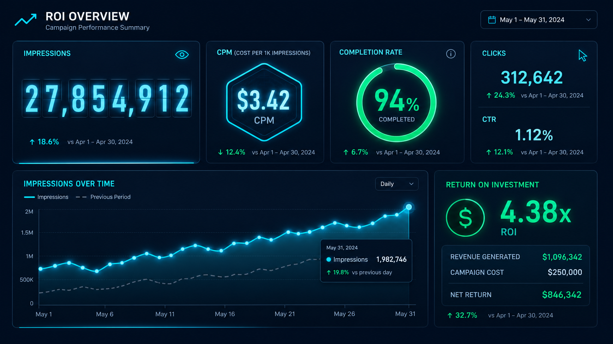613x344 pixels.
Task: Click the May 6 x-axis label
Action: tap(105, 314)
